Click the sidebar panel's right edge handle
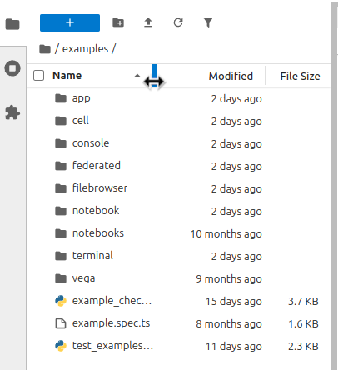Viewport: 338px width, 370px height. [334, 186]
